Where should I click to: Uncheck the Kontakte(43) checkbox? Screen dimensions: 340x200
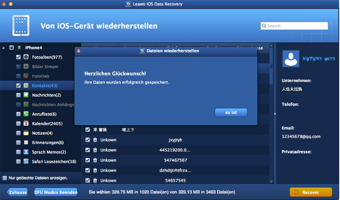(18, 86)
